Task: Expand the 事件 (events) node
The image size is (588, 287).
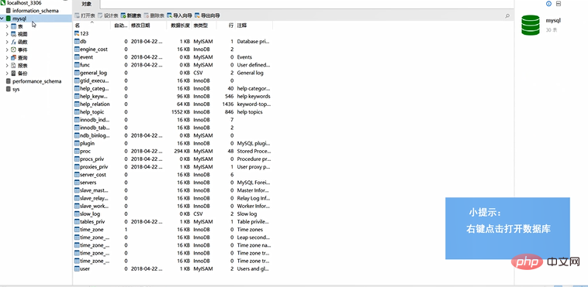Action: point(7,50)
